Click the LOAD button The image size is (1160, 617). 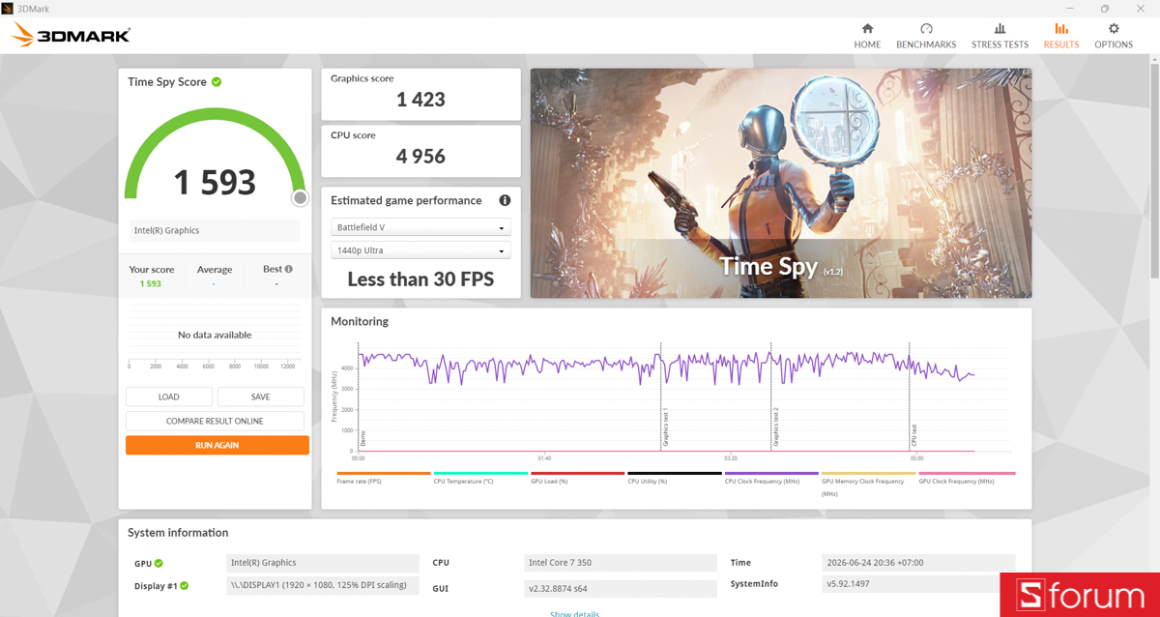(168, 397)
